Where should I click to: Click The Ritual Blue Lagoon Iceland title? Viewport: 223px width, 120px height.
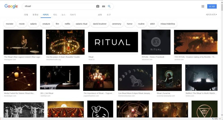pos(23,57)
